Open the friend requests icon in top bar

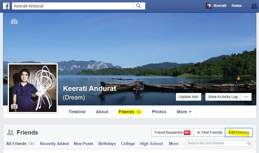pyautogui.click(x=254, y=6)
